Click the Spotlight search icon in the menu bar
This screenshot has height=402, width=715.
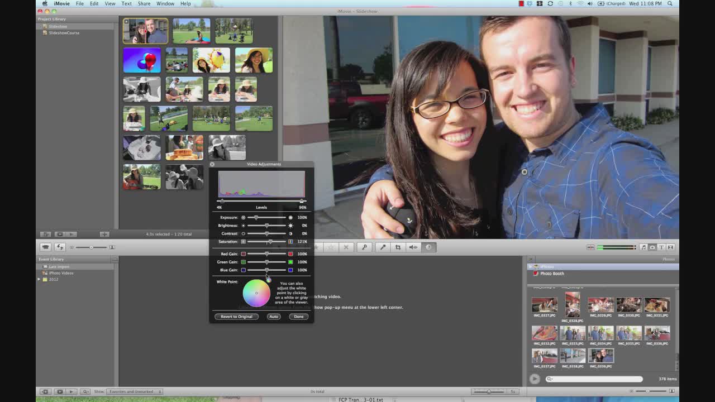click(x=670, y=3)
